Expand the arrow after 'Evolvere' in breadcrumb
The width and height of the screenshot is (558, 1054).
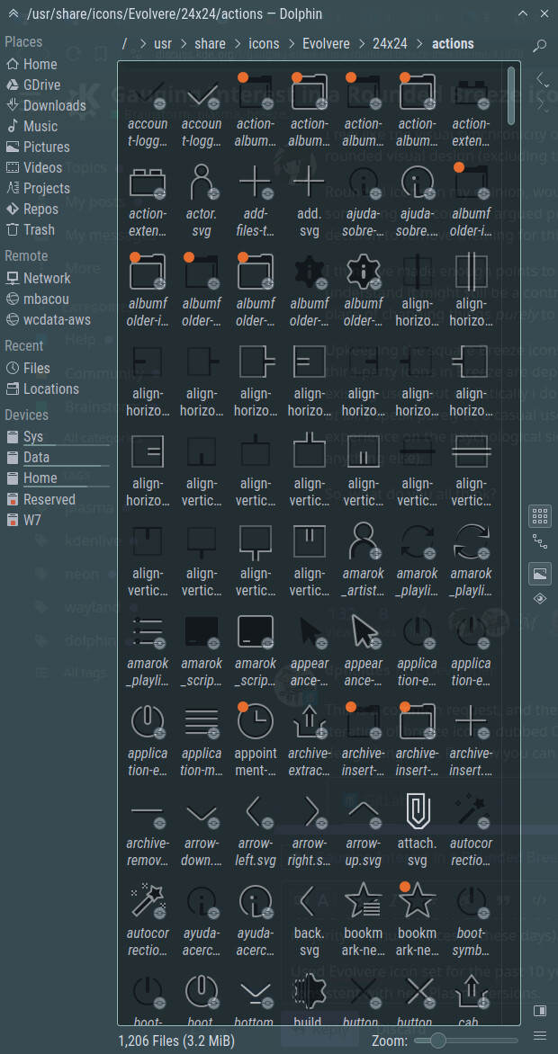point(361,44)
